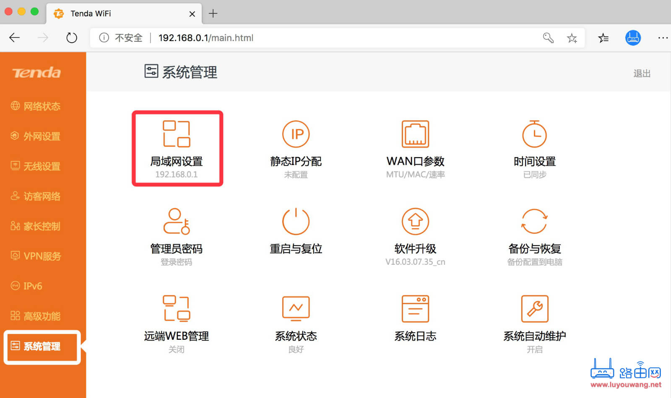Open 远端WEB管理 remote management icon
This screenshot has width=671, height=398.
[177, 308]
